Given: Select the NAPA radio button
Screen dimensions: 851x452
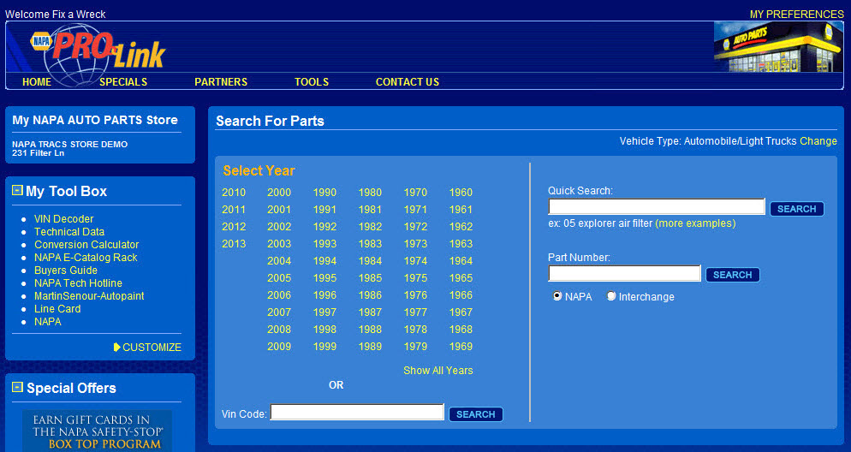Looking at the screenshot, I should pos(558,296).
